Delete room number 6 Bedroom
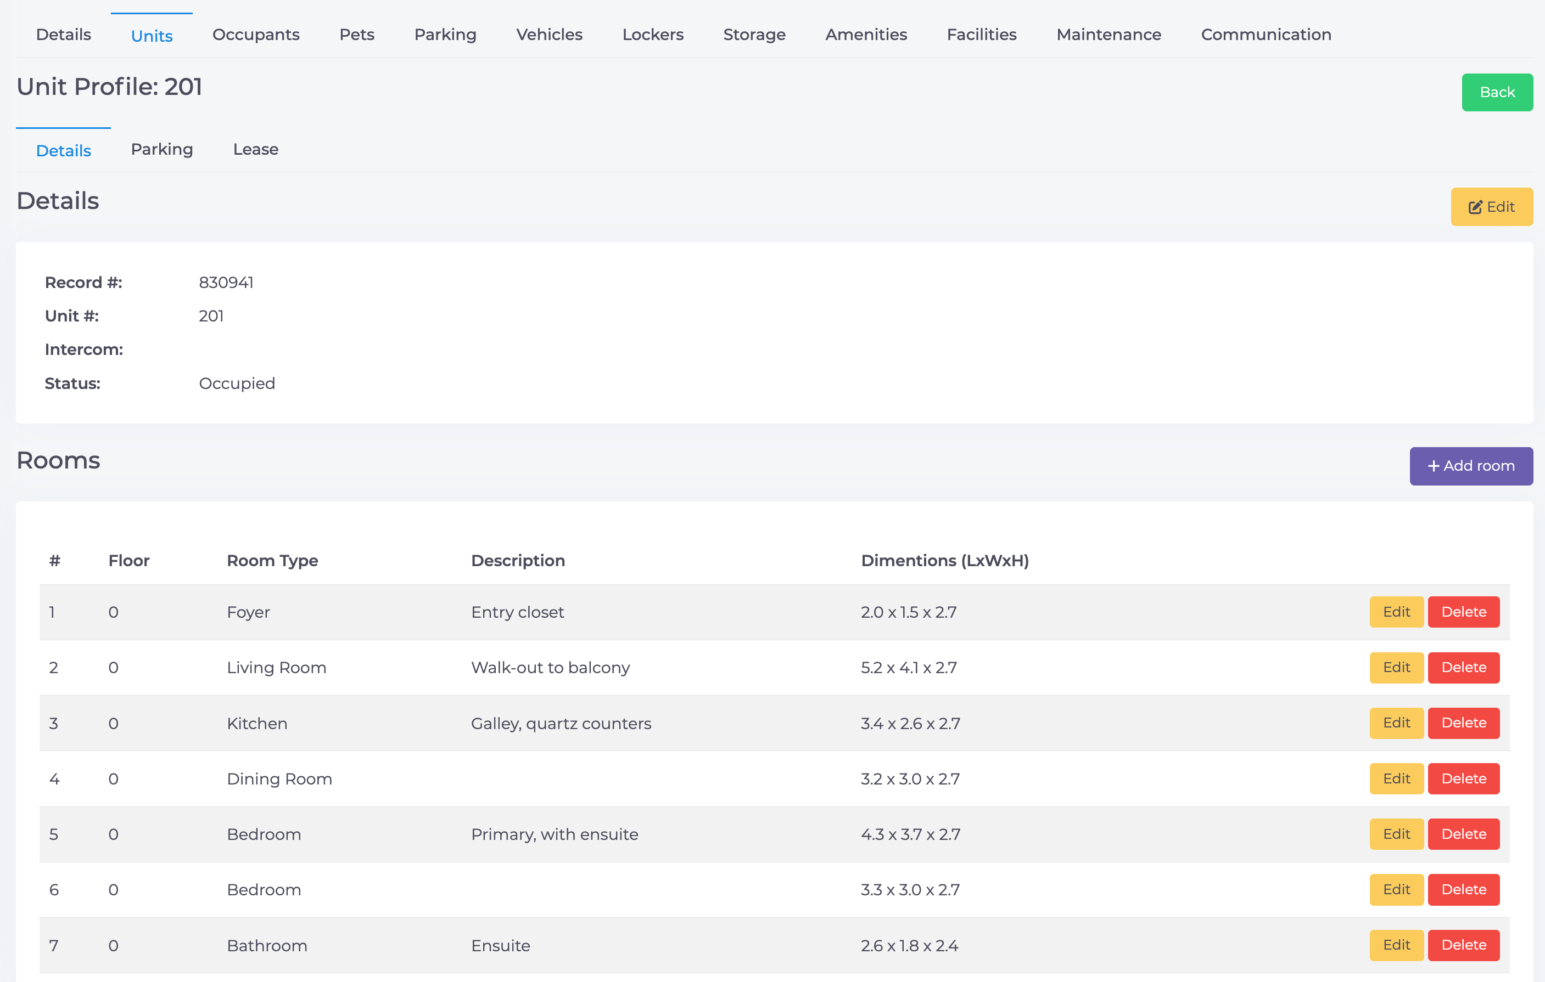 [x=1464, y=890]
